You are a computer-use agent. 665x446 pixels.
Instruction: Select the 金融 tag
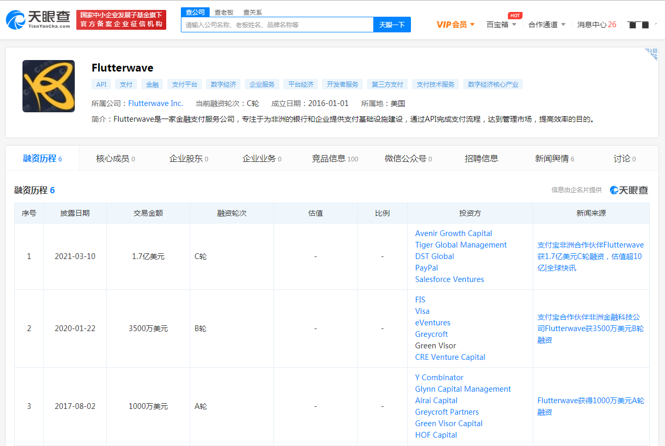(x=152, y=84)
